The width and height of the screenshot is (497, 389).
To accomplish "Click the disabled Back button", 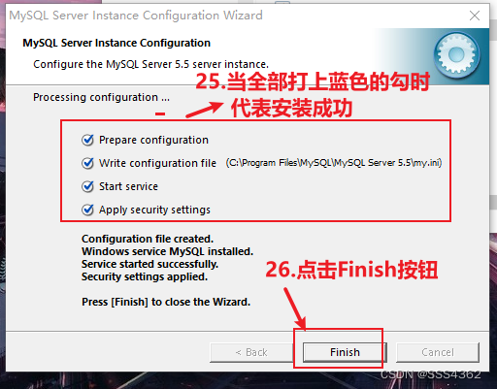I will click(x=251, y=352).
